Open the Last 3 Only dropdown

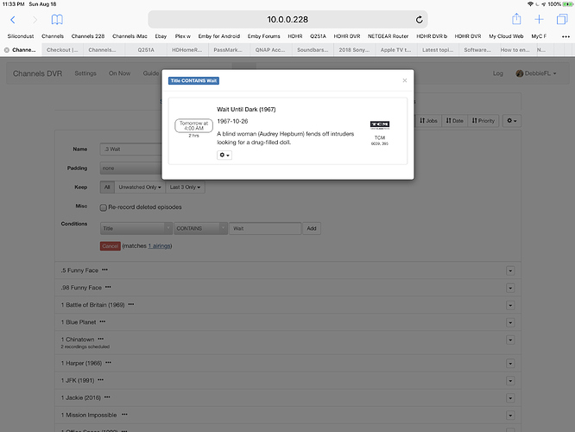186,187
